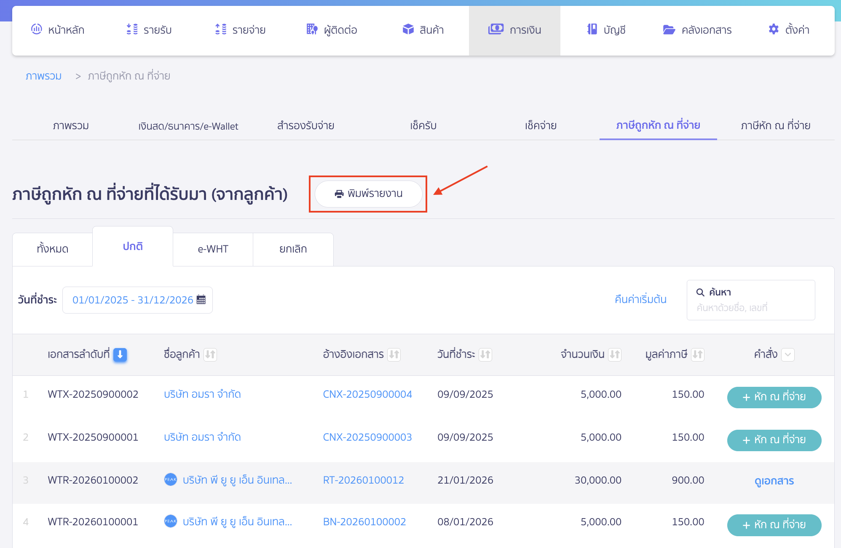The image size is (841, 548).
Task: Click the calendar icon in date field
Action: pyautogui.click(x=201, y=300)
